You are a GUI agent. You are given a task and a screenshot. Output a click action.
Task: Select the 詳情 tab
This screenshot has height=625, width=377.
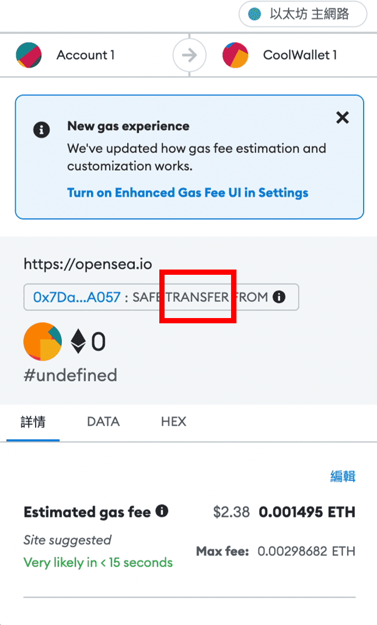click(x=33, y=422)
